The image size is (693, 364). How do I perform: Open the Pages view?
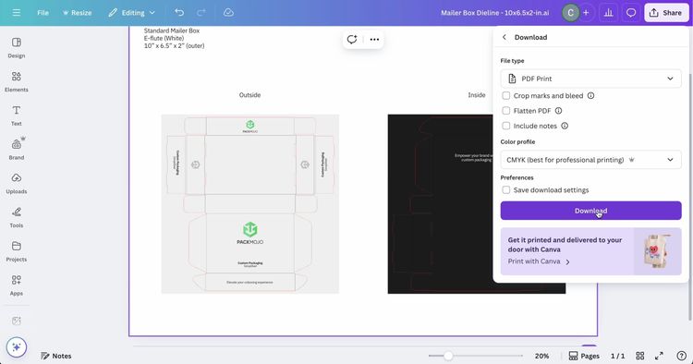[584, 356]
